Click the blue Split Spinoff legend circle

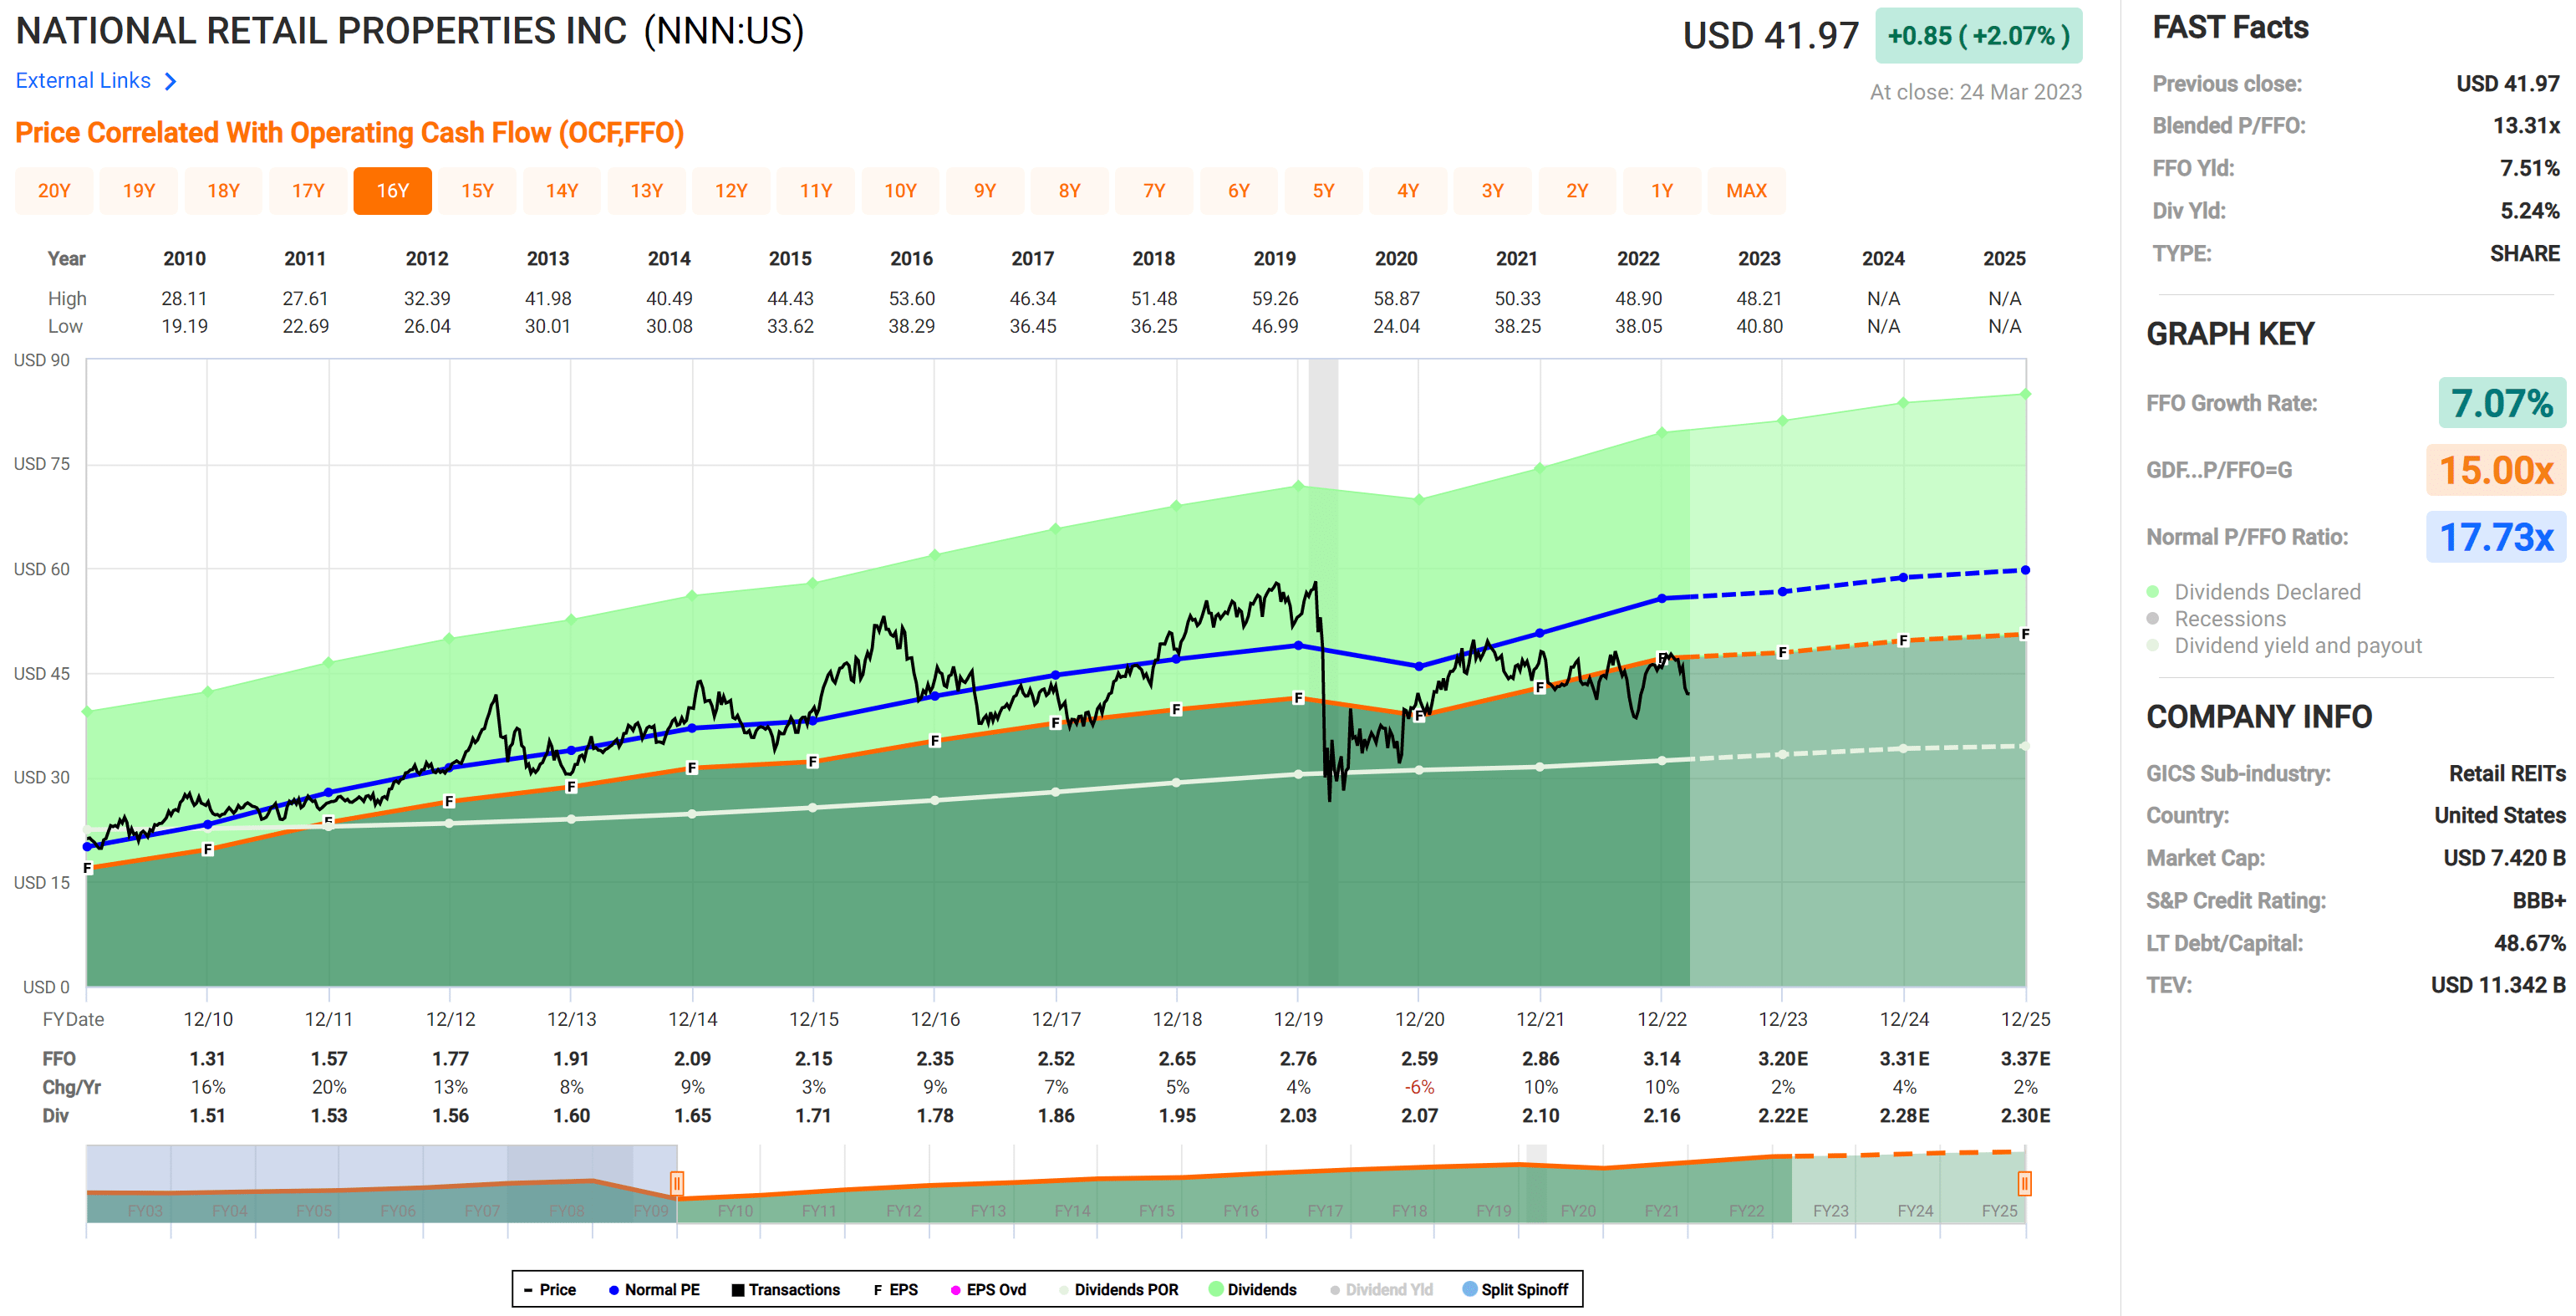click(1470, 1290)
